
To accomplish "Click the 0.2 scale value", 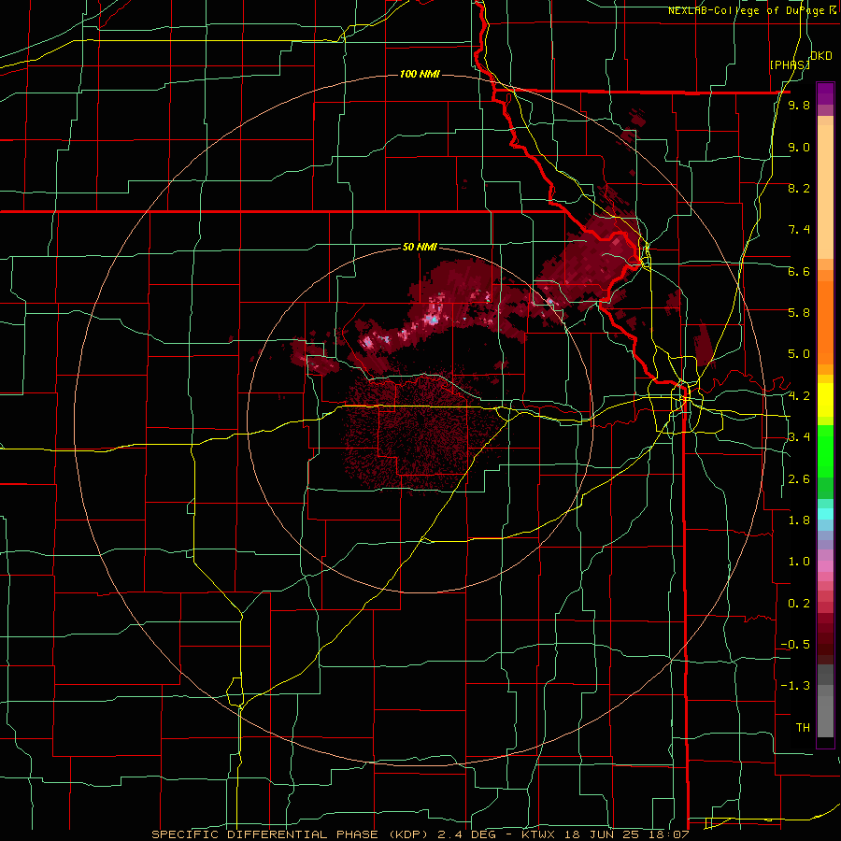I will [x=799, y=604].
